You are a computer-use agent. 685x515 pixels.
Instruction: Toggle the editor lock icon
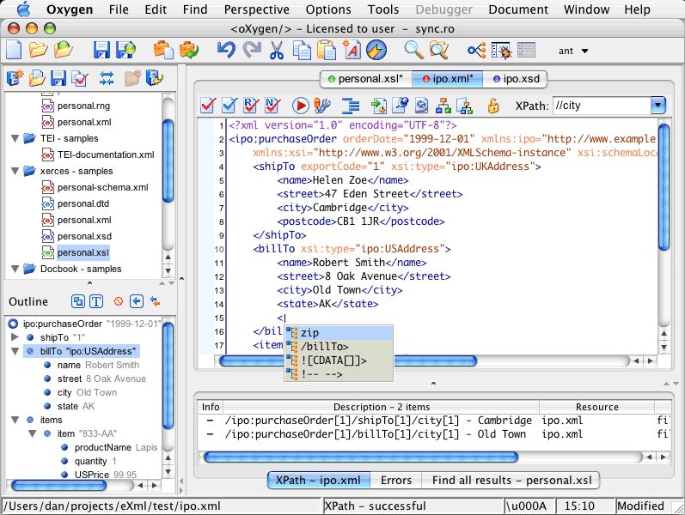coord(493,106)
